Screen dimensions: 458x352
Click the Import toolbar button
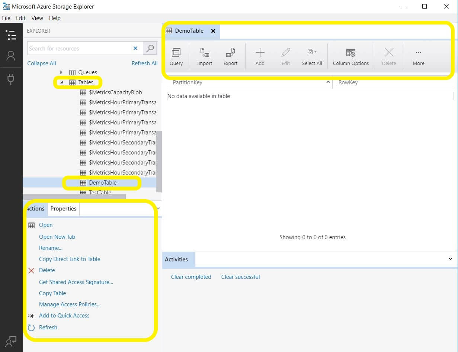pyautogui.click(x=205, y=57)
